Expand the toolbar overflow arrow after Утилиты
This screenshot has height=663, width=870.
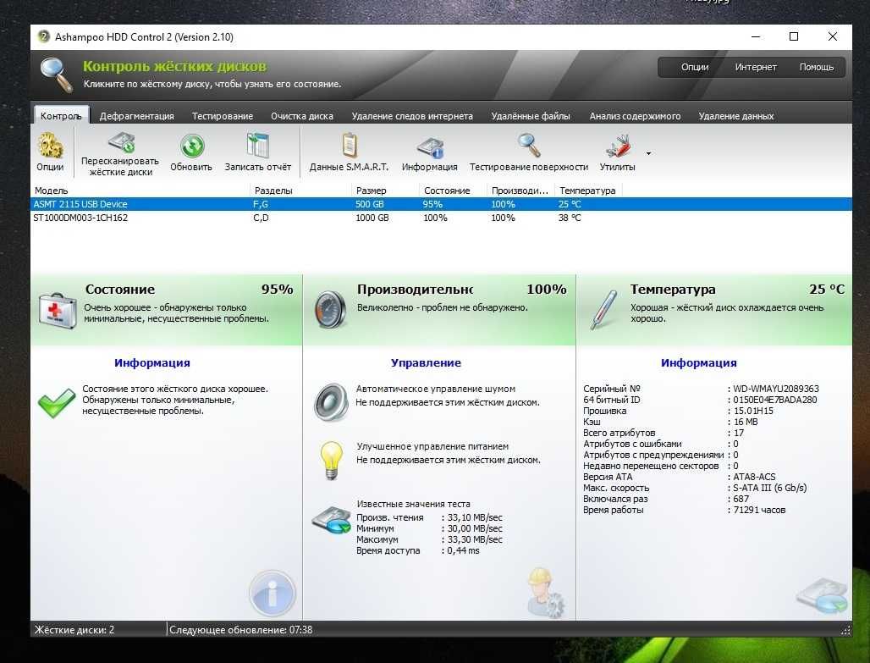click(648, 153)
